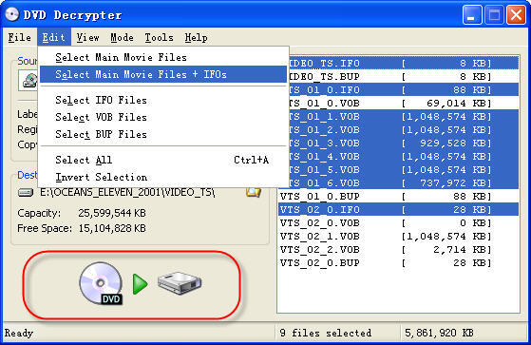Screen dimensions: 531x345
Task: Open the View menu
Action: click(87, 37)
